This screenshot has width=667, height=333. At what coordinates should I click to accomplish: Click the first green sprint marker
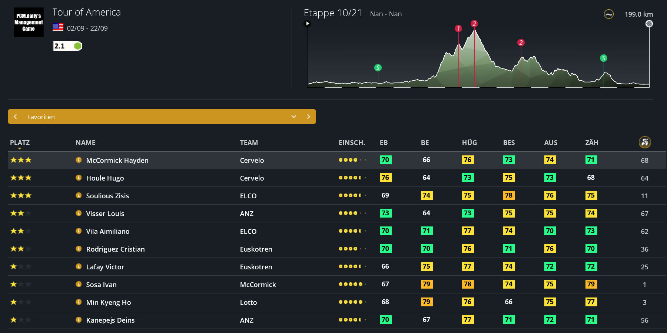point(378,68)
